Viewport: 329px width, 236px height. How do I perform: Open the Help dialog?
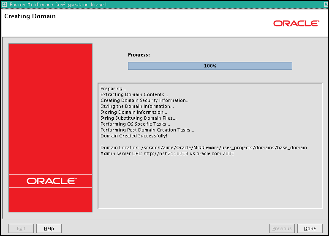click(x=49, y=228)
